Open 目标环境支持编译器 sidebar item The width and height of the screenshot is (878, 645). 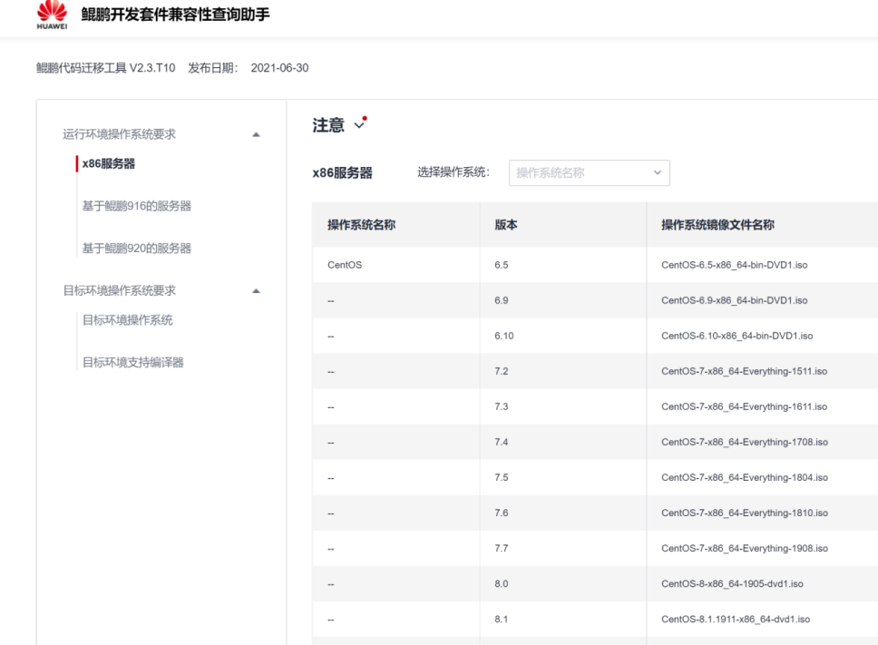click(x=132, y=363)
